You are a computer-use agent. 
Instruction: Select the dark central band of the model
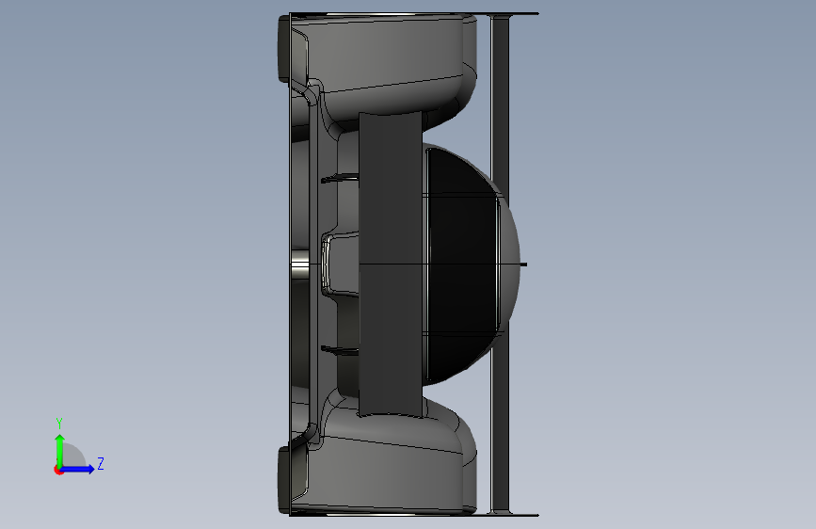[x=391, y=264]
